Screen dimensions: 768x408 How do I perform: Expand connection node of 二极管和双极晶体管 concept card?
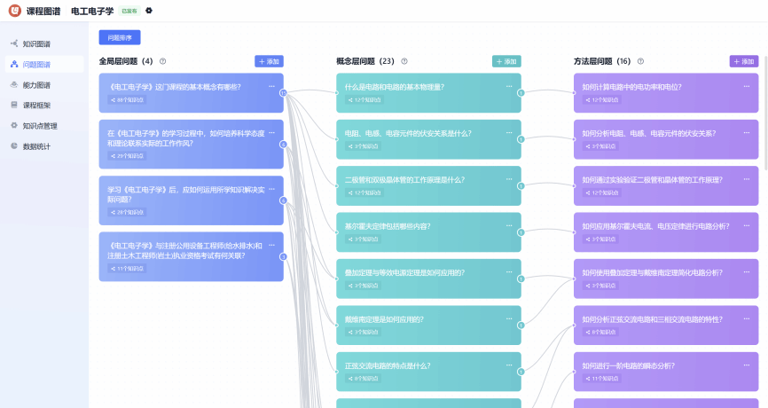(521, 185)
